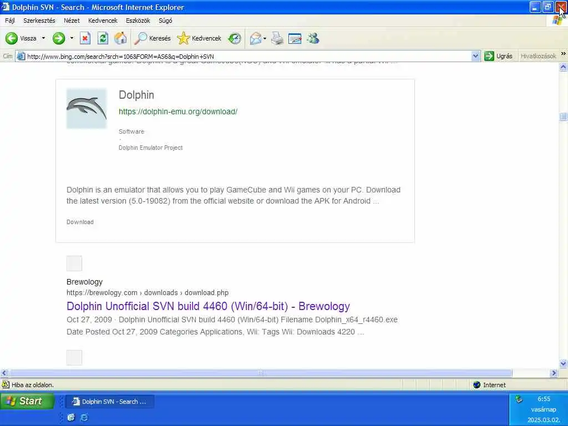Open the dolphin-emu.org/download link
The image size is (568, 426).
tap(178, 111)
